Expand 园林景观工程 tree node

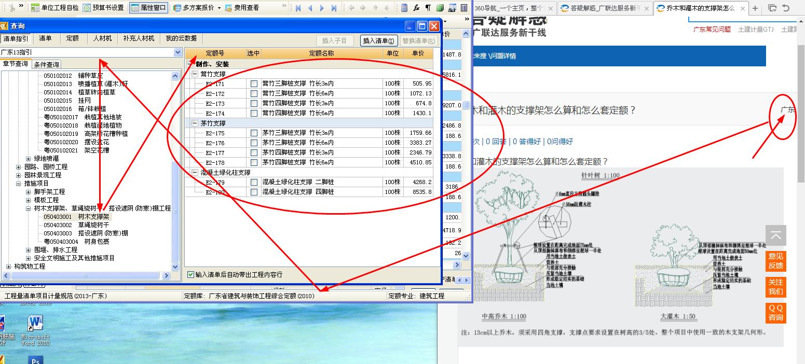(x=19, y=175)
